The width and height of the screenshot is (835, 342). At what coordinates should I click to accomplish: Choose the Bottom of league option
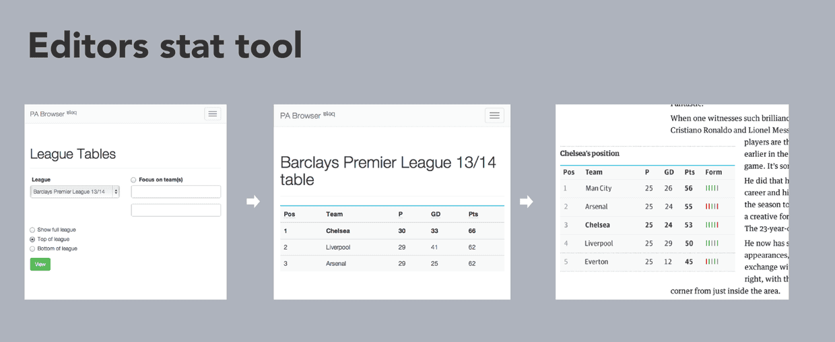coord(32,249)
